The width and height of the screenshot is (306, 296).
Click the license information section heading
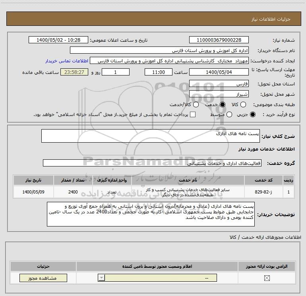tap(265, 237)
